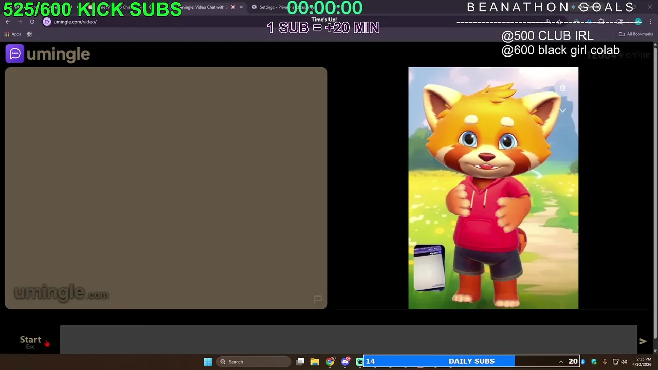Screen dimensions: 658x370
Task: Click the Start chat button
Action: pyautogui.click(x=30, y=342)
